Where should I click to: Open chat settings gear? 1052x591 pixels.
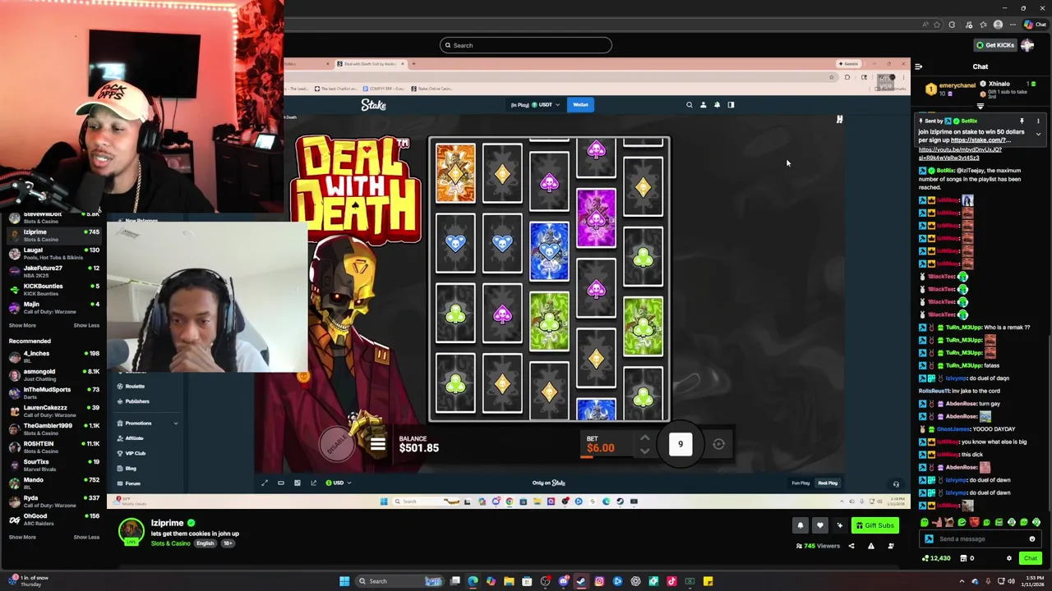1009,558
